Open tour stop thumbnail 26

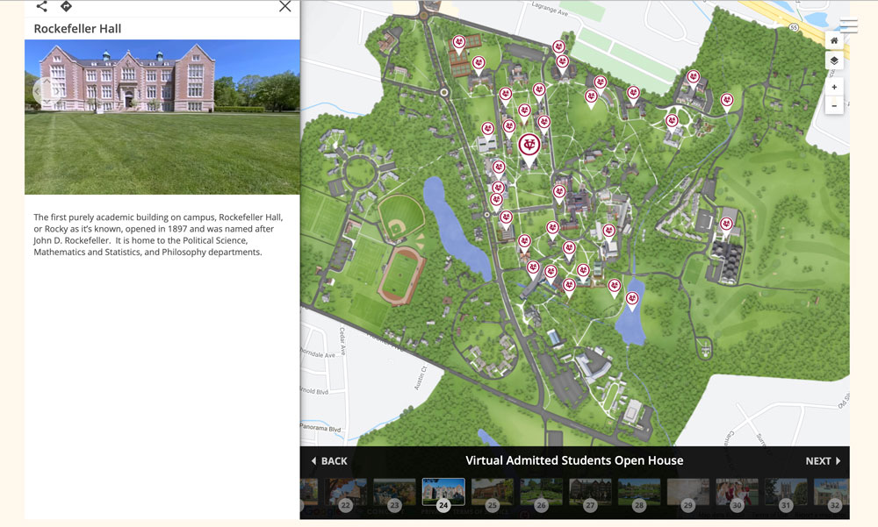point(541,492)
